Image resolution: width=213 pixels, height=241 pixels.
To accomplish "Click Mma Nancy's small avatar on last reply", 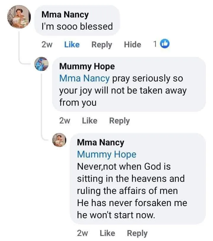I will (59, 140).
